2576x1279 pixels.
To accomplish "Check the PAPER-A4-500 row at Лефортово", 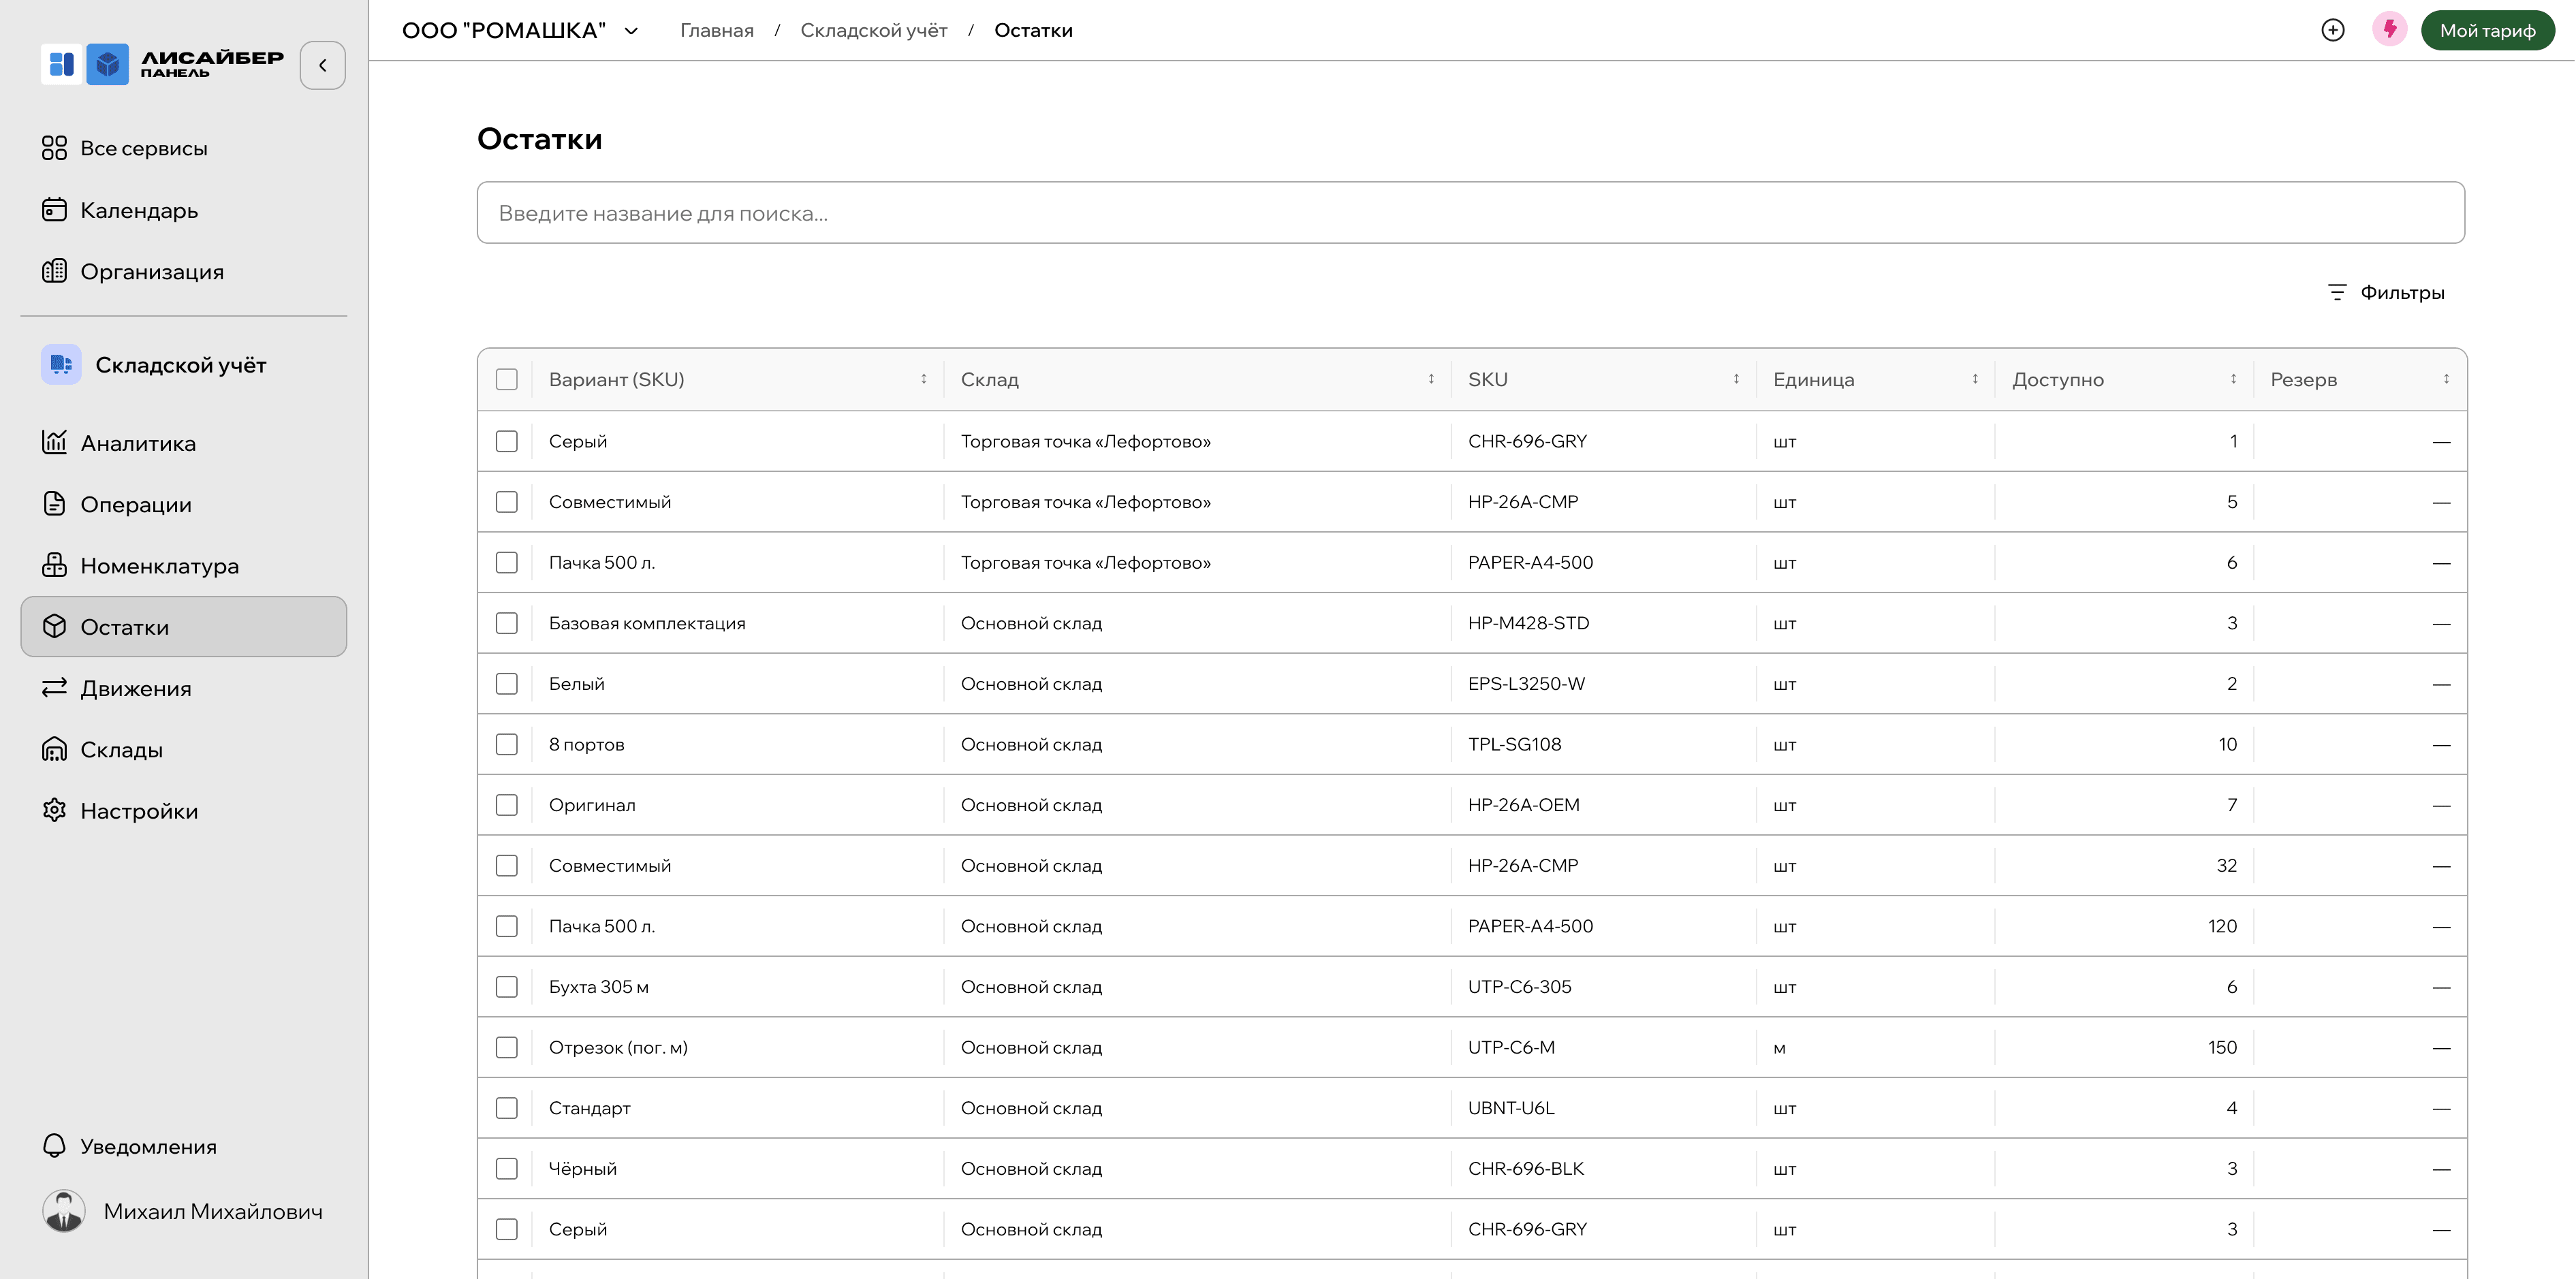I will 507,562.
